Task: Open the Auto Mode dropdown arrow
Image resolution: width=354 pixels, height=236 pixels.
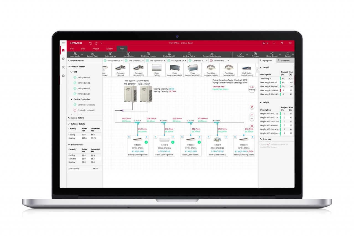Action: point(82,55)
